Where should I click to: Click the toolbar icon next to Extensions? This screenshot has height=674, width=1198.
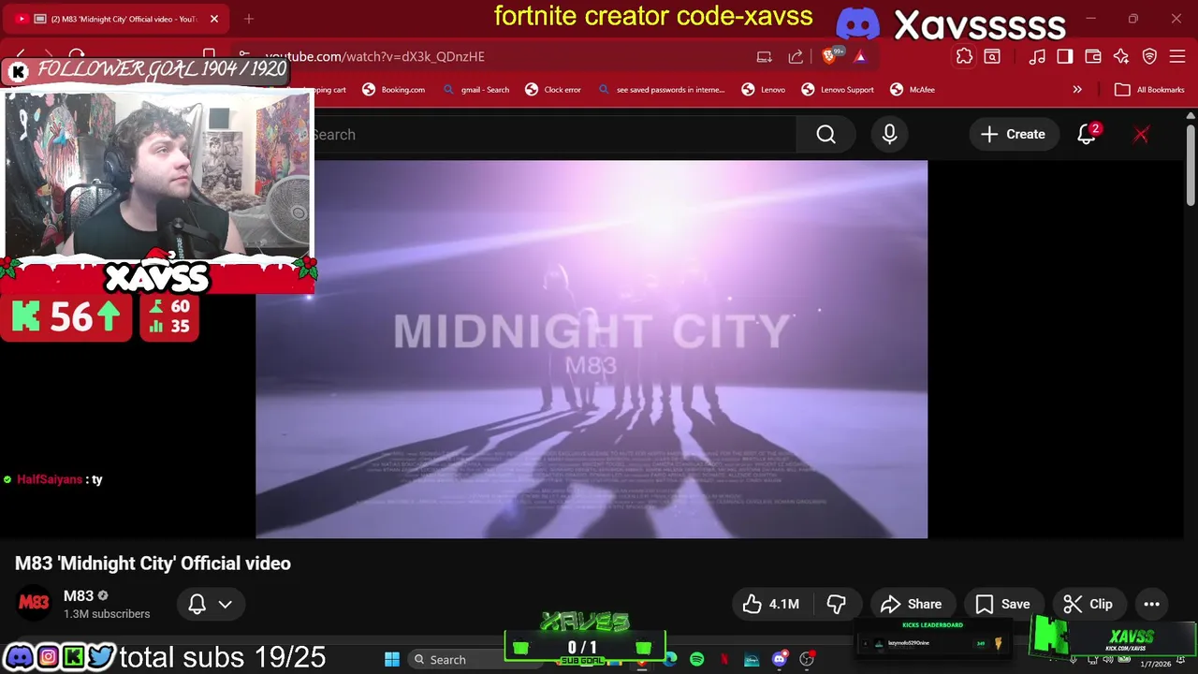[992, 56]
